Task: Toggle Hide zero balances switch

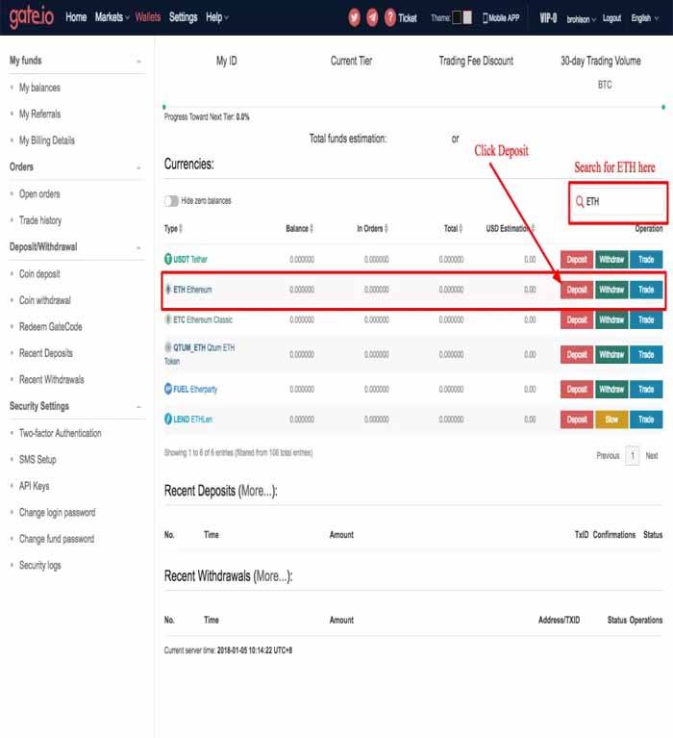Action: 171,201
